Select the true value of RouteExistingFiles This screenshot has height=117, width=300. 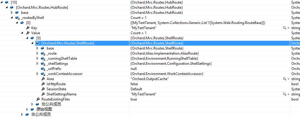pos(134,99)
